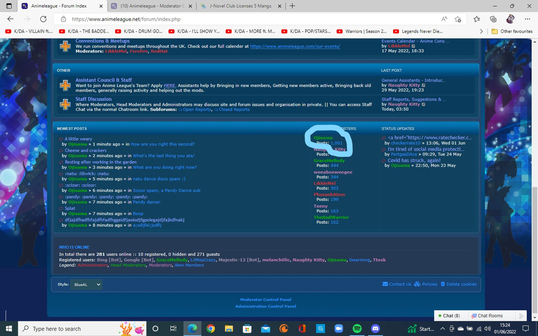Open the Collections icon in Edge toolbar
The image size is (538, 336).
[493, 19]
